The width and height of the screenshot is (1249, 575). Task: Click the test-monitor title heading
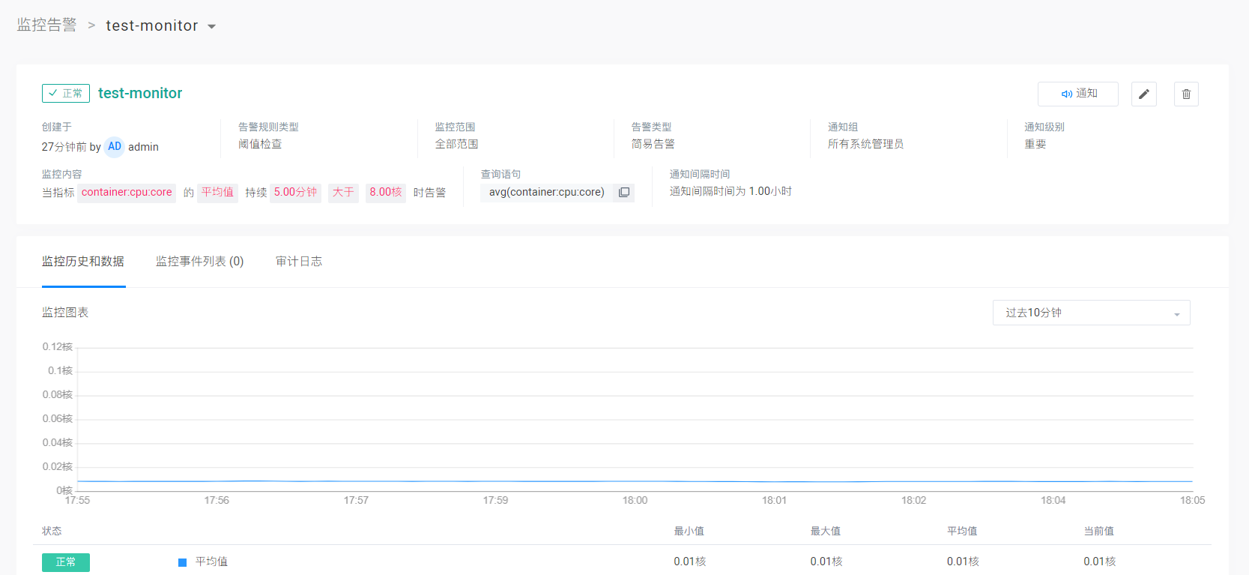(x=140, y=93)
